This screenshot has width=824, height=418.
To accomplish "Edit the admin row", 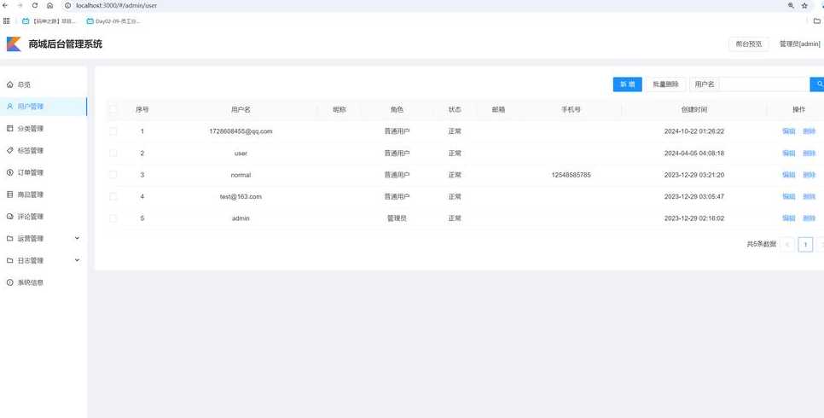I will click(789, 218).
